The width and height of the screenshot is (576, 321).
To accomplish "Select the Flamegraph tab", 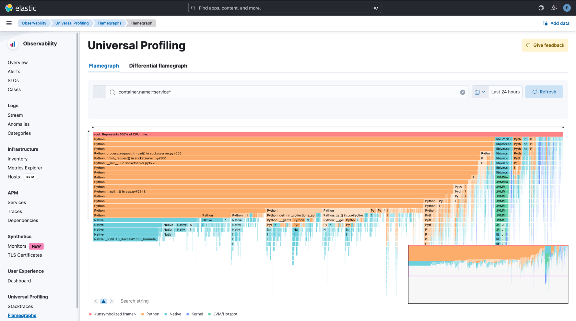I will point(104,66).
